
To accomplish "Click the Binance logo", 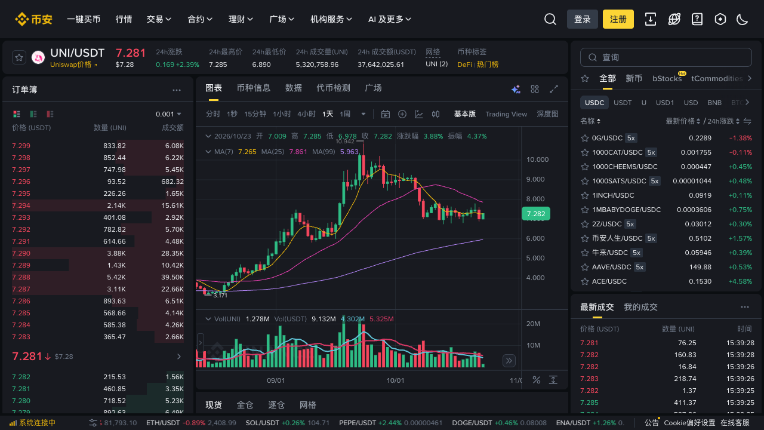I will pyautogui.click(x=34, y=19).
